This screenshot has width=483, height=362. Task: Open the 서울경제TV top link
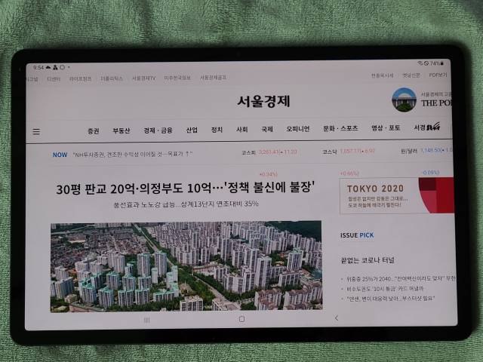(x=144, y=78)
